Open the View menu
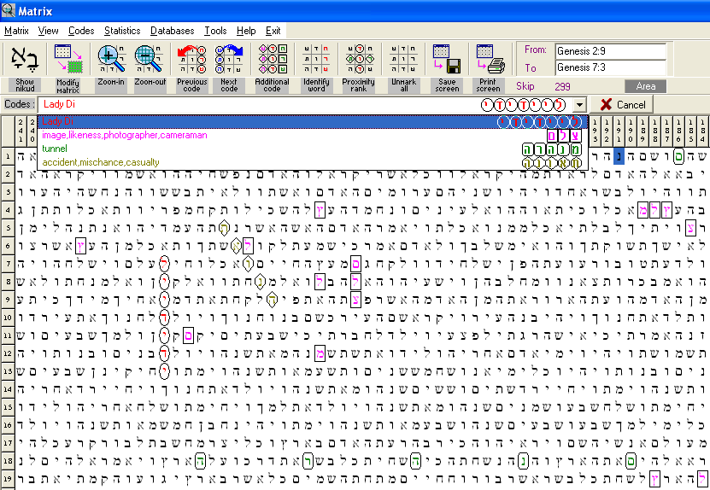Viewport: 710px width, 490px height. point(48,31)
